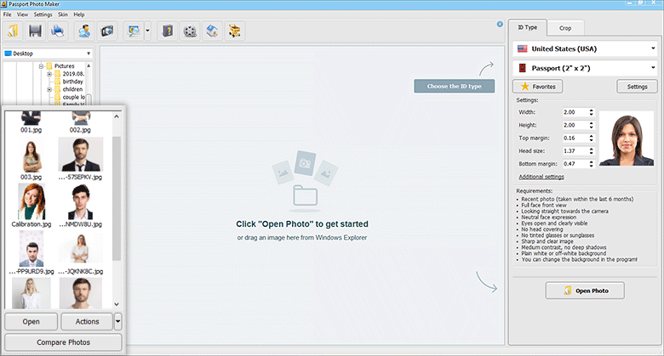Image resolution: width=664 pixels, height=356 pixels.
Task: Adjust the Head size spinner arrows
Action: [592, 151]
